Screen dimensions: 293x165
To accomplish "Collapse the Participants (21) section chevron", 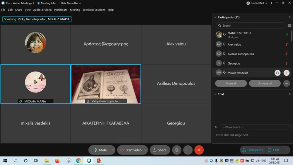I will point(215,17).
